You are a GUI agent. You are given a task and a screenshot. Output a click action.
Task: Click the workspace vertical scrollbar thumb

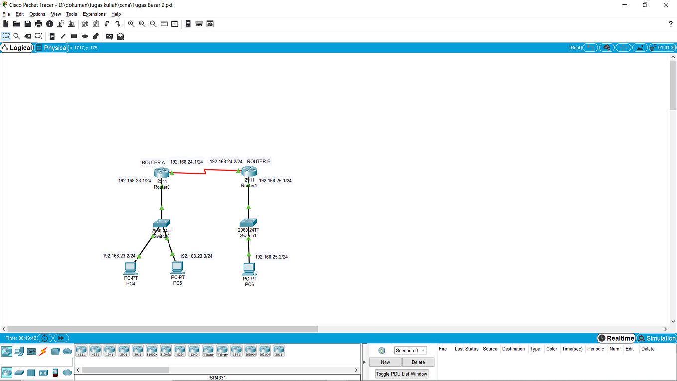pyautogui.click(x=673, y=85)
